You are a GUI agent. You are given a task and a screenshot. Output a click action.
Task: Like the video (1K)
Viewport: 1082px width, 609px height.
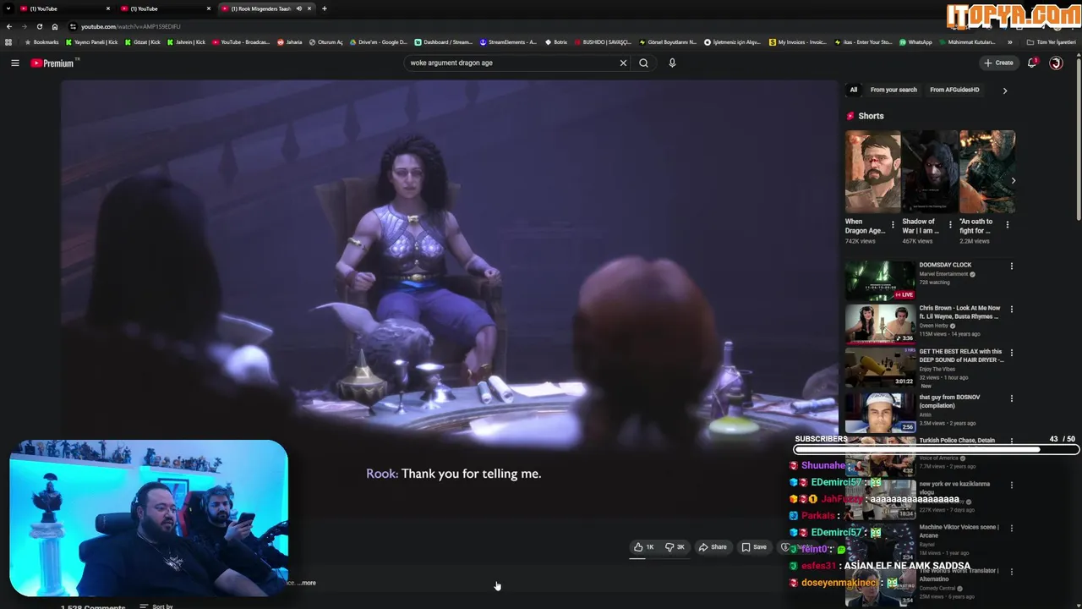644,547
